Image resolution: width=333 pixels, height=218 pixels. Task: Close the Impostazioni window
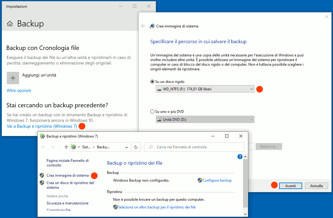149,6
